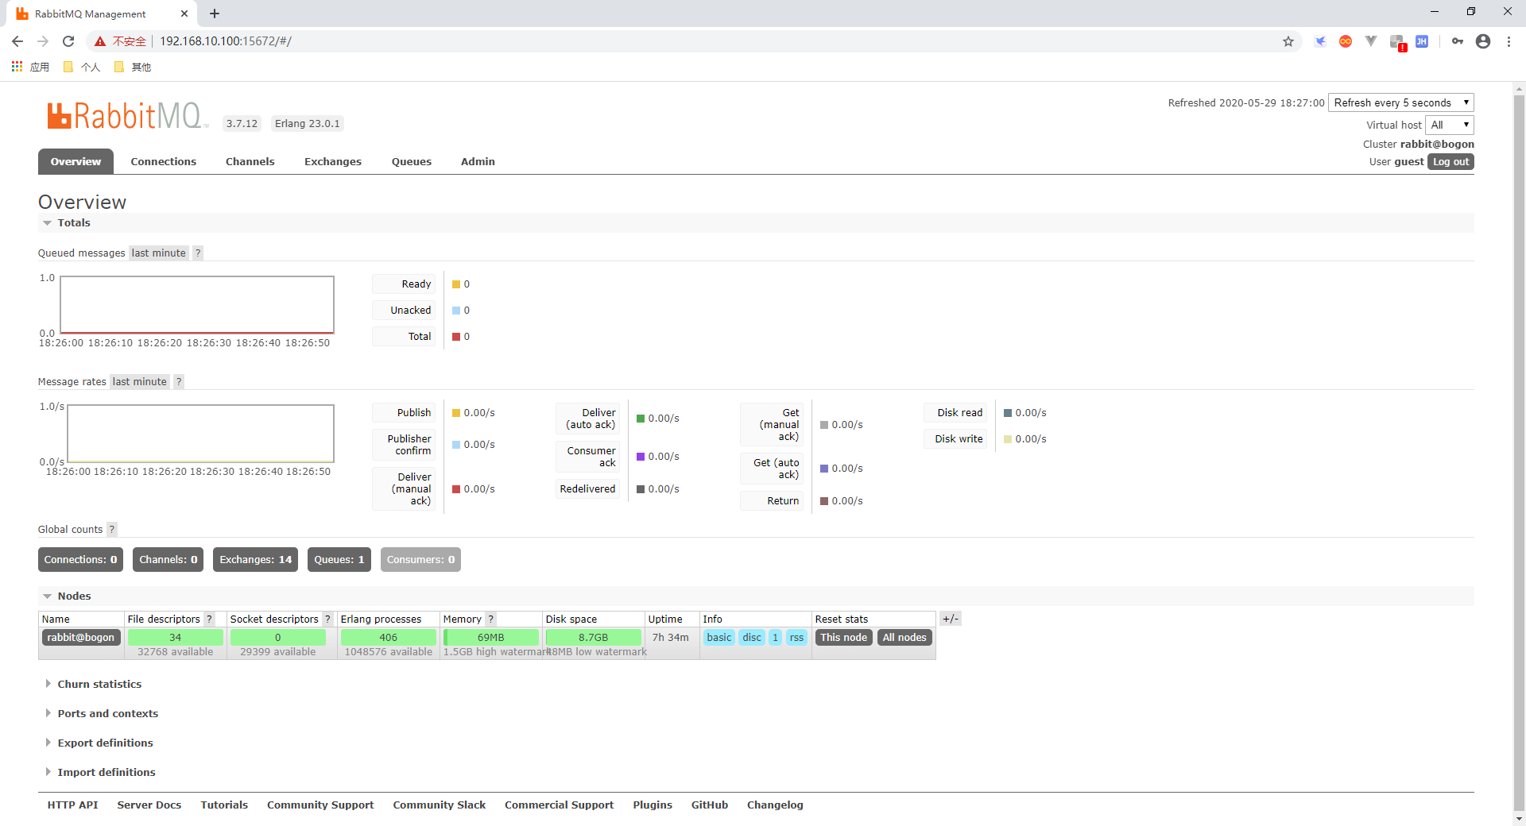Open the Tutorials footer link
This screenshot has width=1526, height=826.
point(224,805)
